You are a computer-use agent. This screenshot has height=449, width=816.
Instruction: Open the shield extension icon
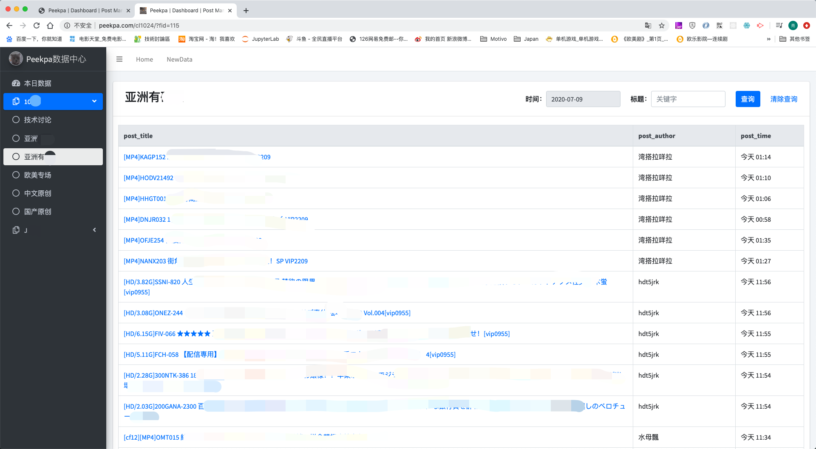pos(692,25)
